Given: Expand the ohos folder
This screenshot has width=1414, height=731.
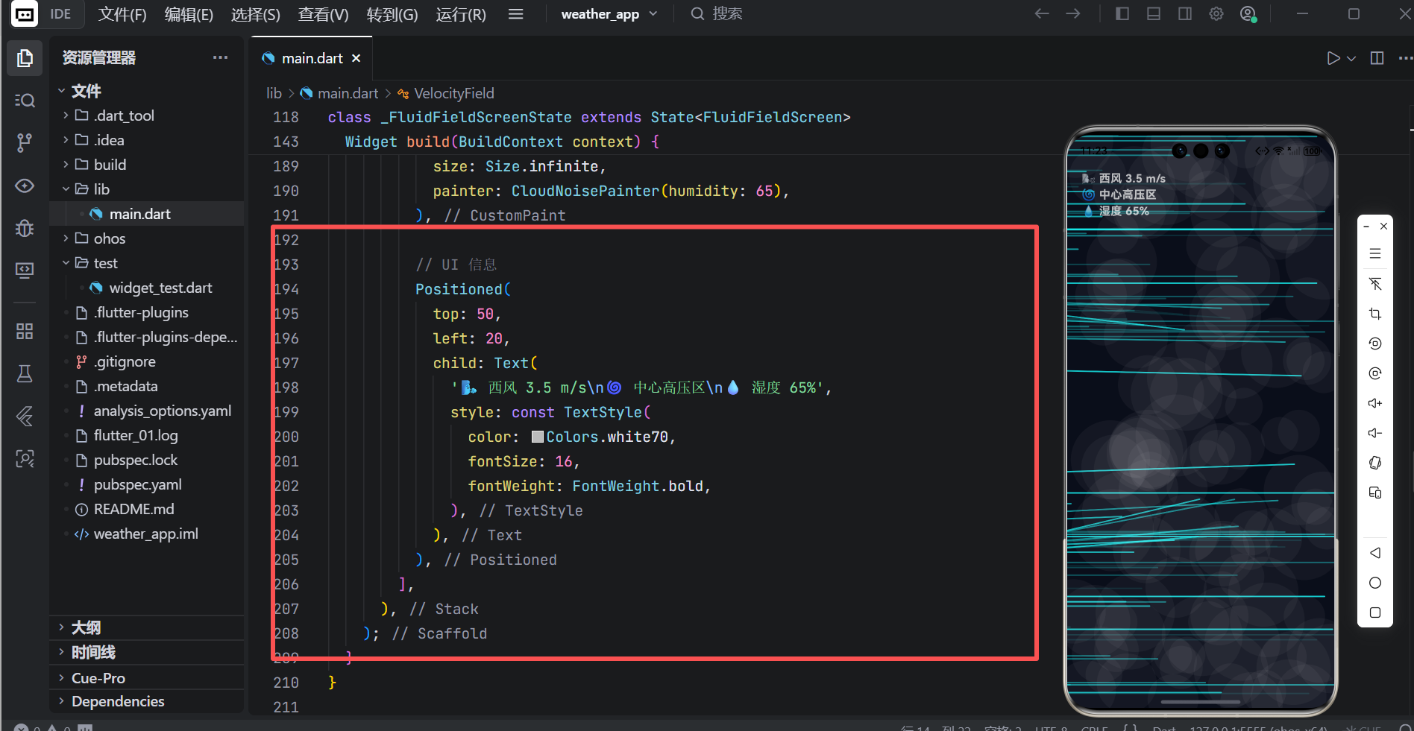Looking at the screenshot, I should [x=146, y=238].
